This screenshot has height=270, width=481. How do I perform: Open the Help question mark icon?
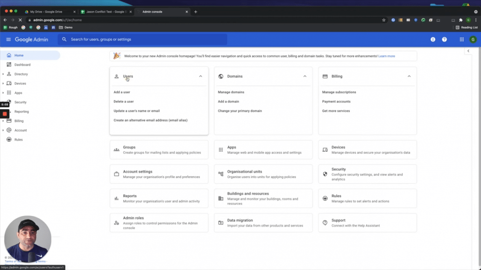tap(444, 39)
